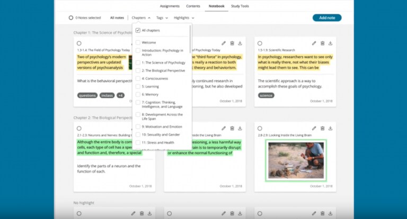Open the archaeologist photo thumbnail
The image size is (407, 219).
pyautogui.click(x=289, y=160)
